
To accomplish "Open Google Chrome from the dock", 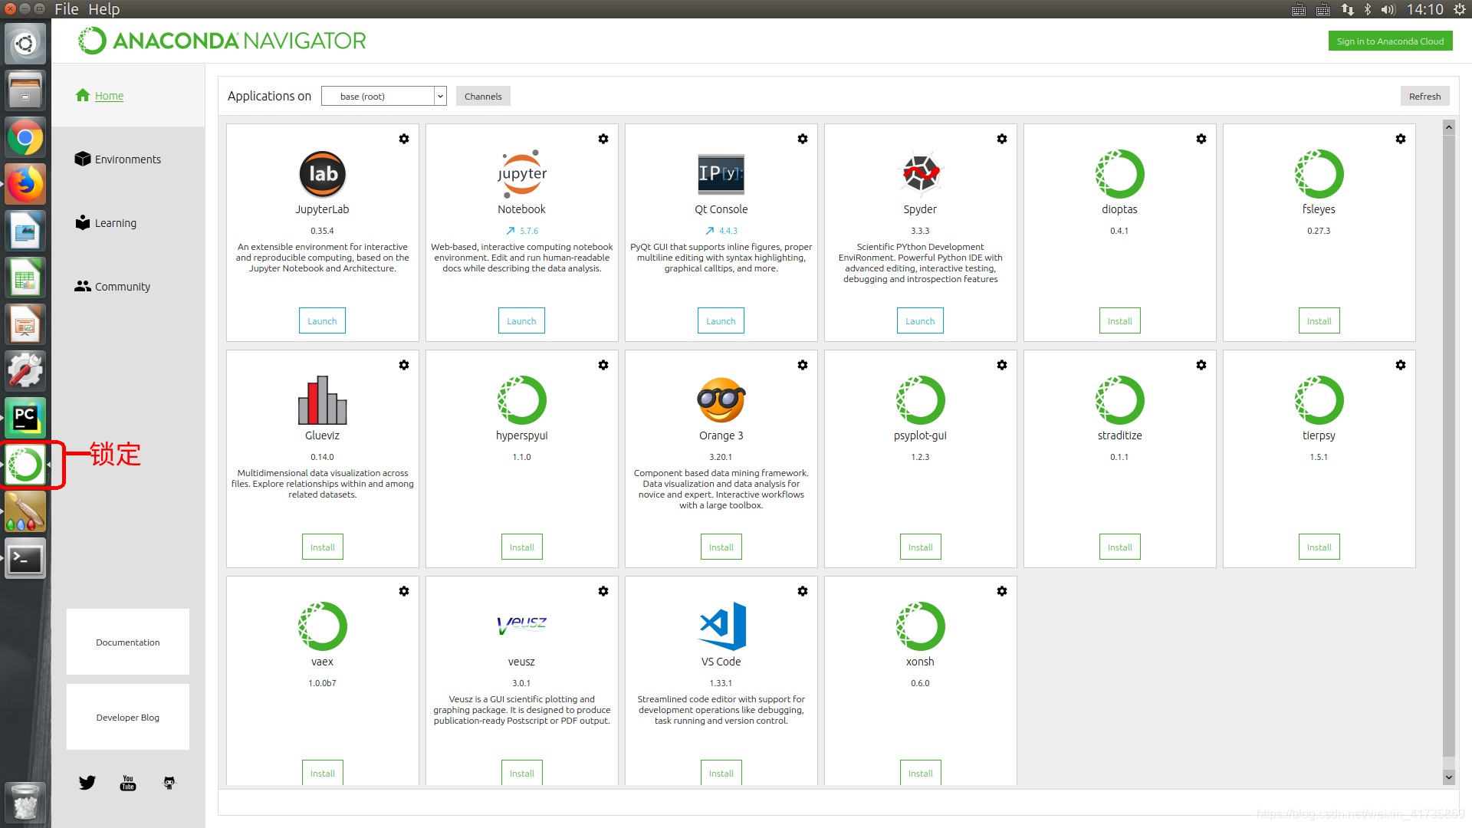I will coord(25,138).
